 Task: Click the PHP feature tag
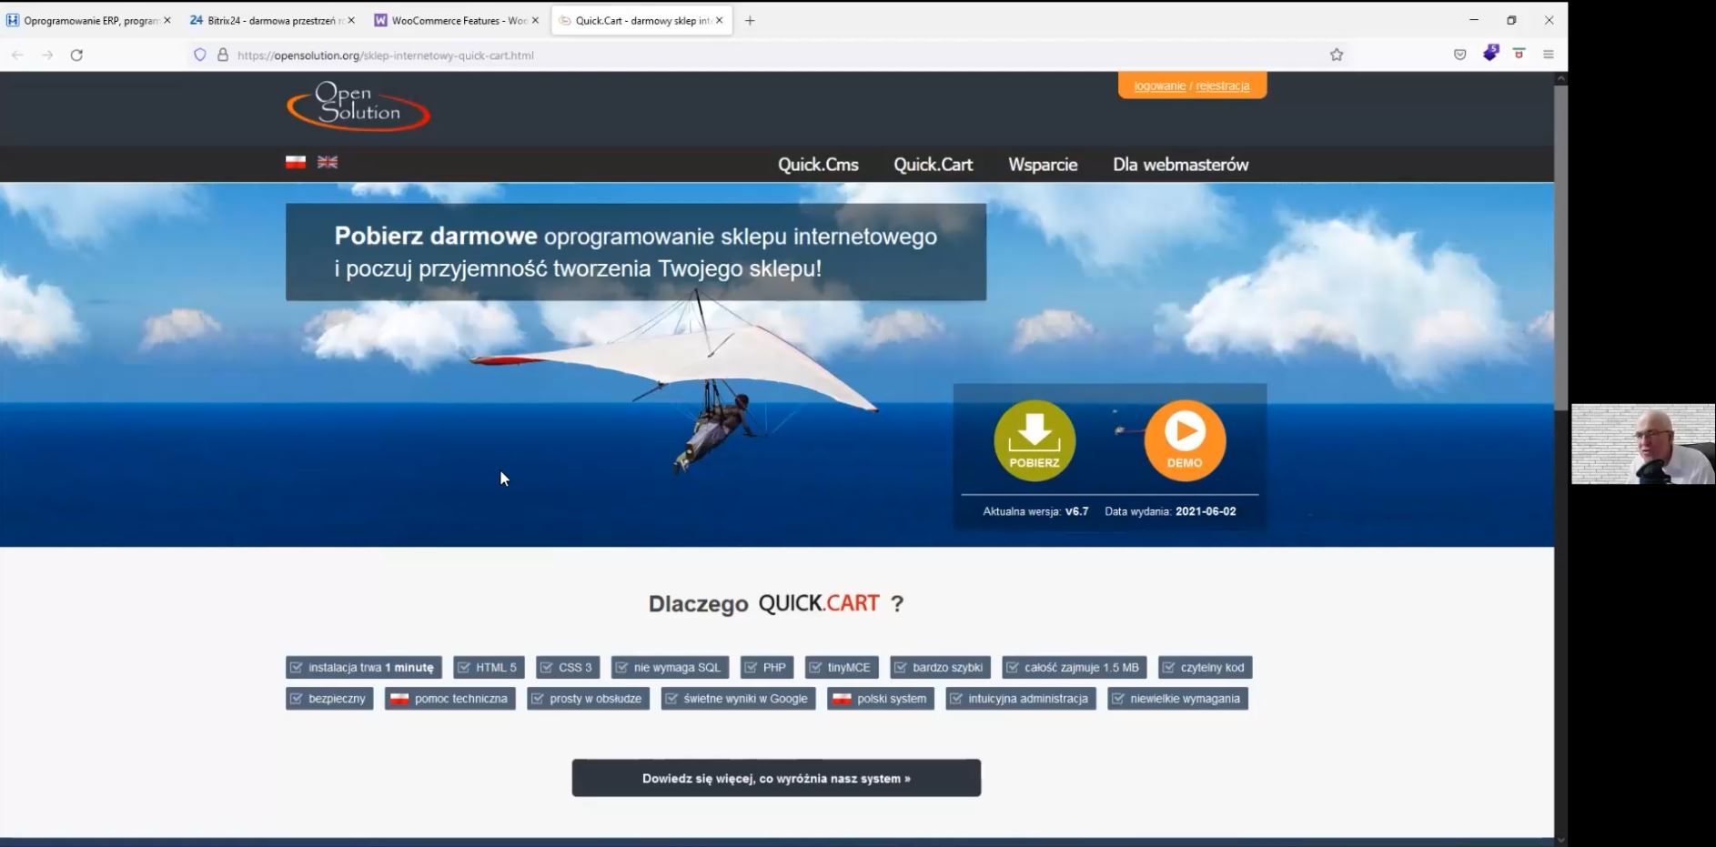767,668
